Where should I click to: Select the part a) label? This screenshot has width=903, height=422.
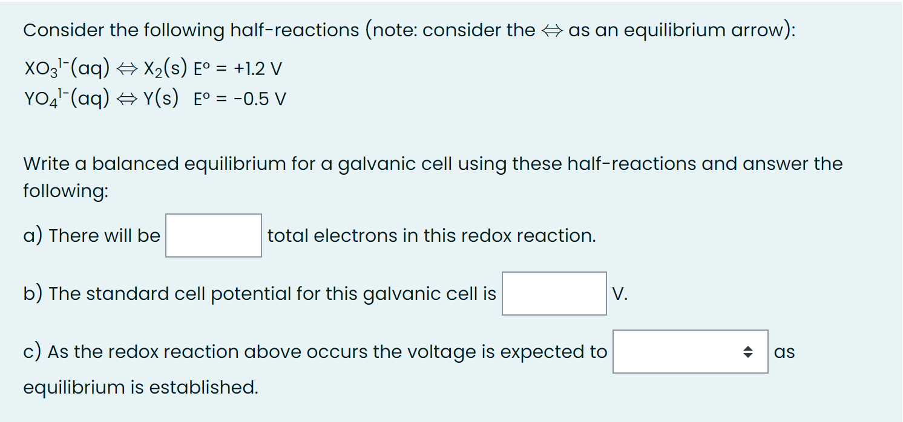tap(33, 235)
